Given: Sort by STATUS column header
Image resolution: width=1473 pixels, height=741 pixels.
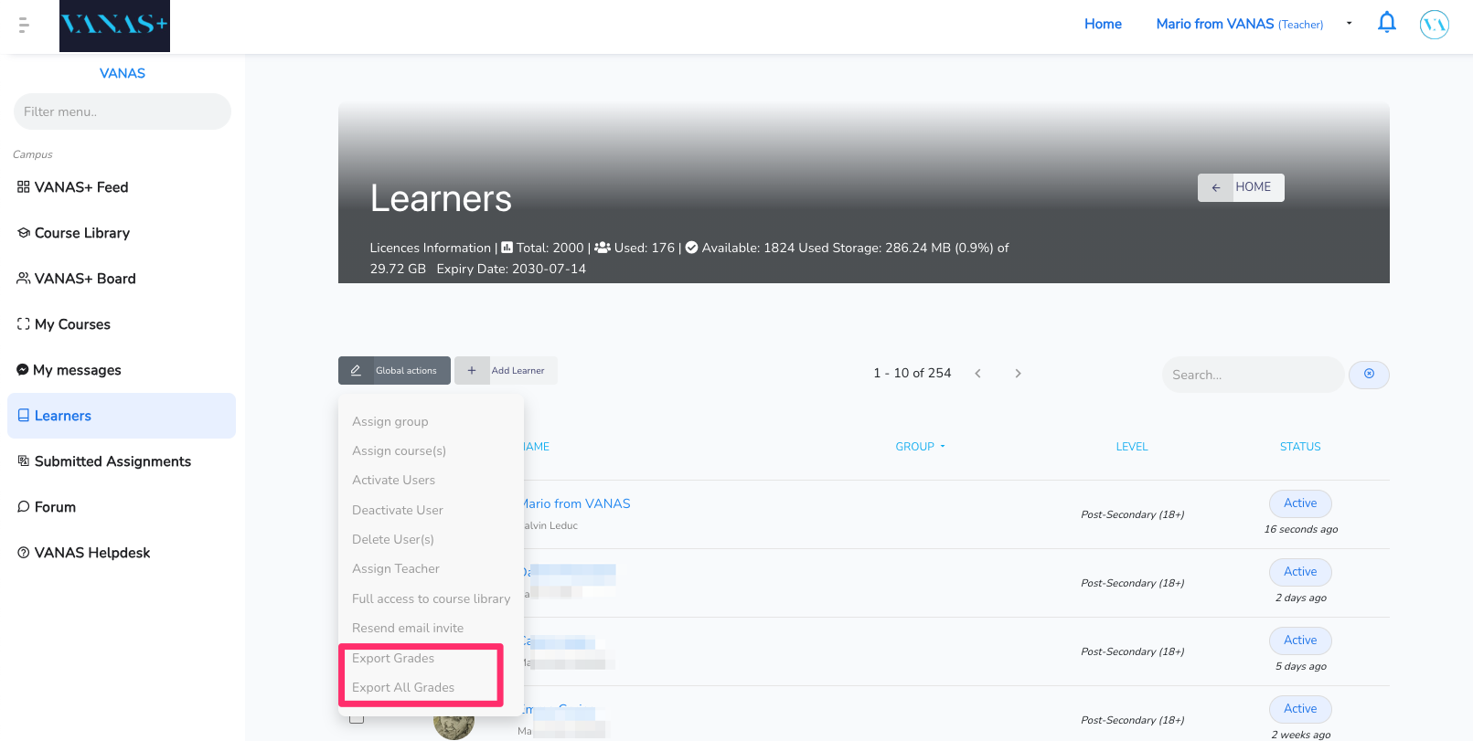Looking at the screenshot, I should (1300, 447).
